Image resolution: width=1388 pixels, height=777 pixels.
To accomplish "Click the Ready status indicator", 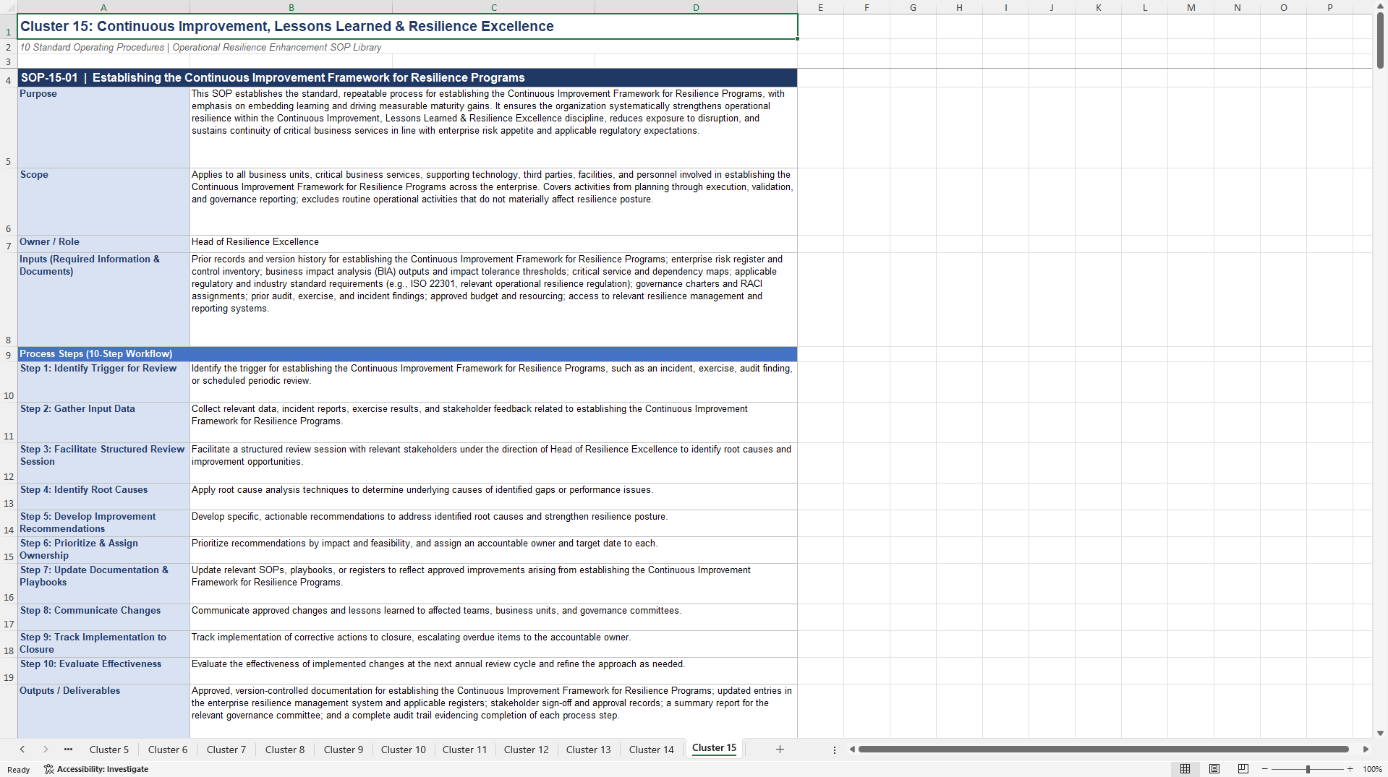I will pyautogui.click(x=19, y=770).
